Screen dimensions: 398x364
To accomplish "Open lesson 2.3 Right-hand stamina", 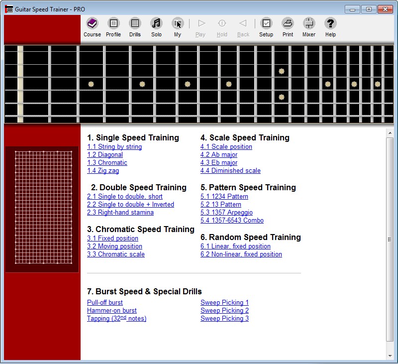I will [120, 212].
